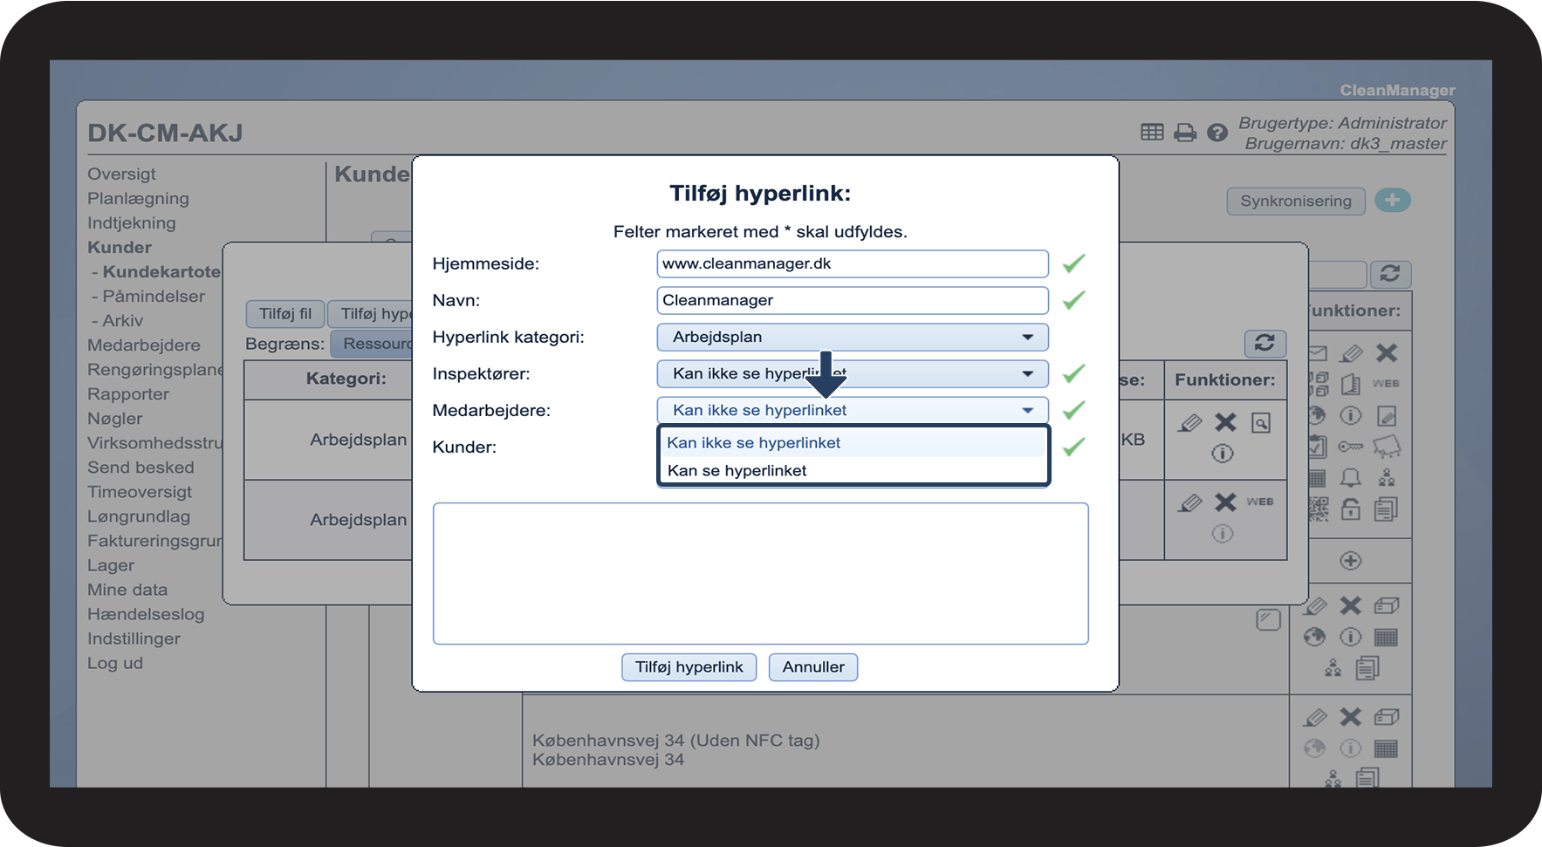The height and width of the screenshot is (847, 1542).
Task: Open Timeoversigt in the sidebar
Action: (x=140, y=491)
